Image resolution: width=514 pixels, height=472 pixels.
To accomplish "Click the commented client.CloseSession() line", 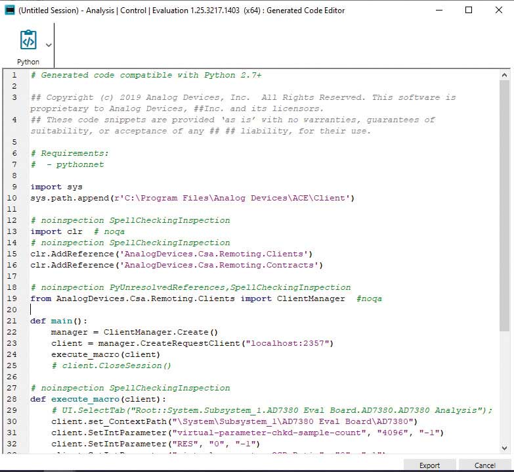I will pyautogui.click(x=112, y=366).
